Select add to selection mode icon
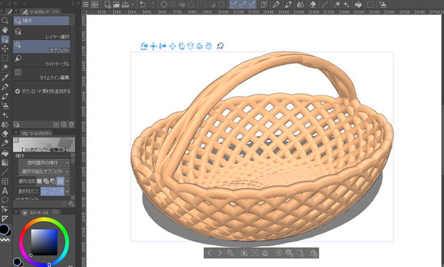The height and width of the screenshot is (267, 444). [46, 181]
